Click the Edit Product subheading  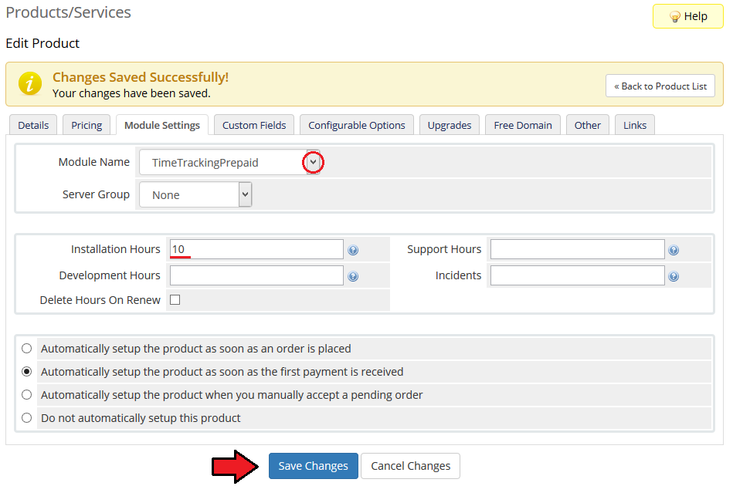tap(42, 43)
